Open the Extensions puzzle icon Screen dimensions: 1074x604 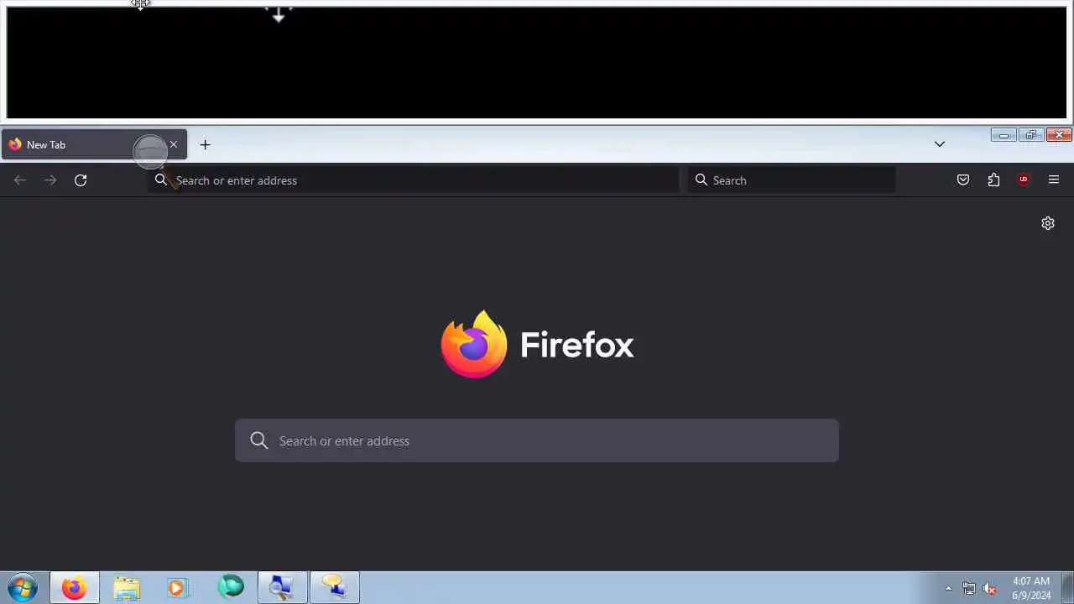(993, 180)
